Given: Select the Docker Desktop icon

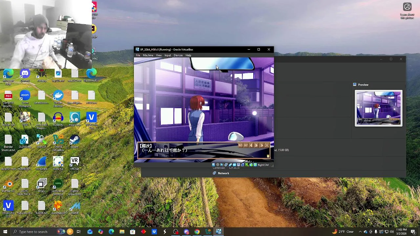Looking at the screenshot, I should (58, 99).
